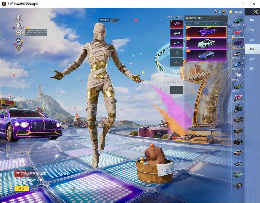Open the 道具 (items) tab
The width and height of the screenshot is (260, 203).
(x=252, y=69)
